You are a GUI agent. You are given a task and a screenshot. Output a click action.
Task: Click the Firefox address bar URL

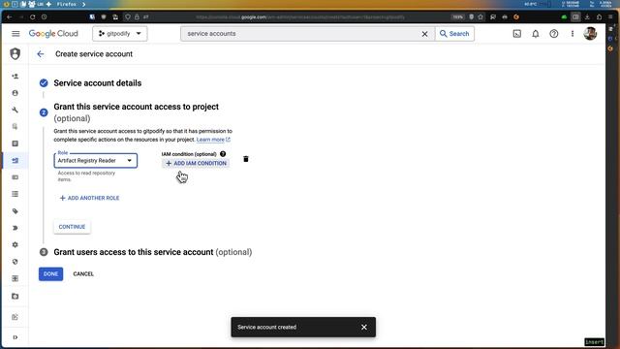tap(300, 17)
